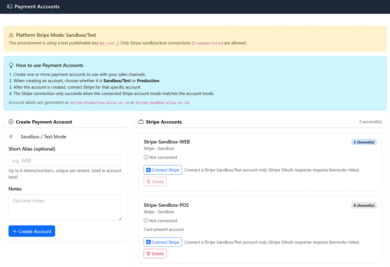Click the Not connected status under Stripe-Sandbox-WEB
Viewport: 390px width, 267px height.
[x=163, y=157]
